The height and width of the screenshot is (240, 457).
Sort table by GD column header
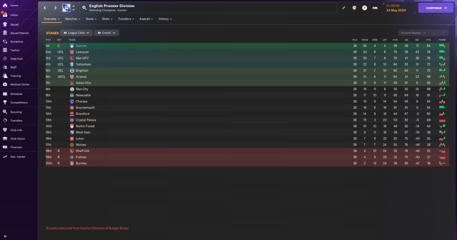(x=417, y=40)
